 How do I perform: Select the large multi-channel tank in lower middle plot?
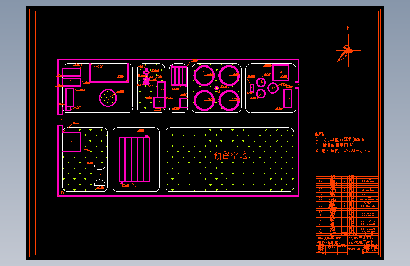135,160
